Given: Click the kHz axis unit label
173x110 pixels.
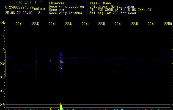Looking at the screenshot, I should (x=2, y=23).
